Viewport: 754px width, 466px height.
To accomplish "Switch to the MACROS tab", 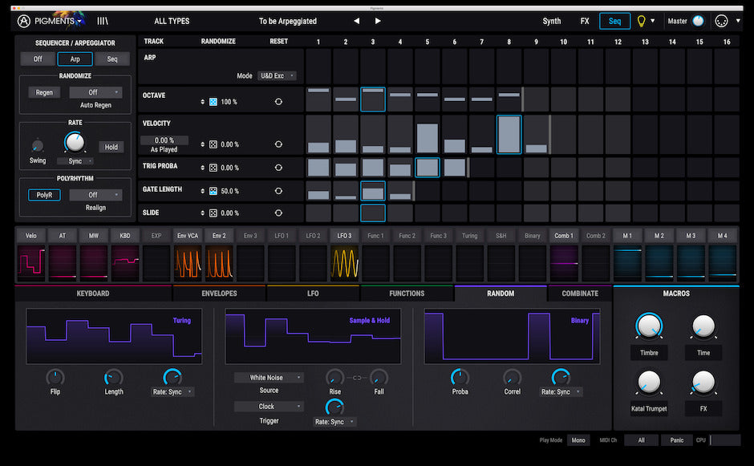I will coord(676,294).
